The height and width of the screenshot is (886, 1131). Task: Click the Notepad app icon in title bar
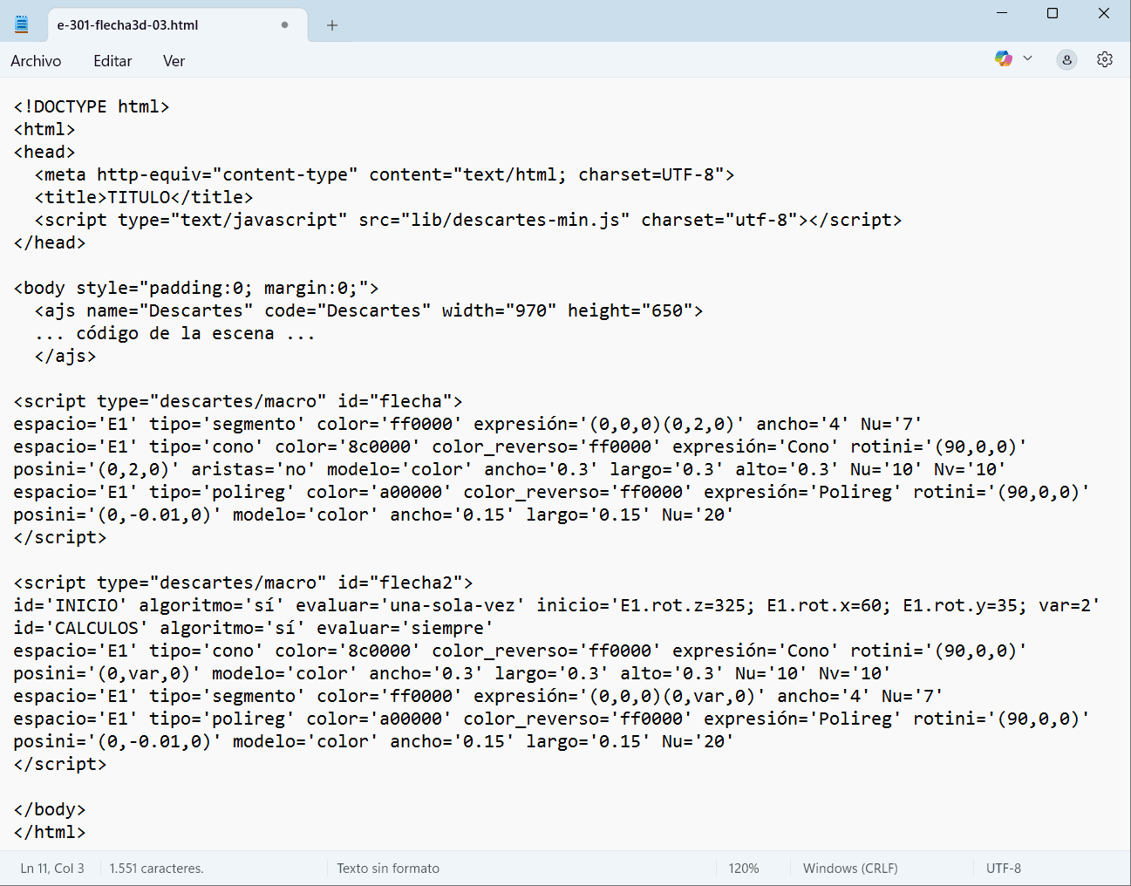tap(22, 24)
